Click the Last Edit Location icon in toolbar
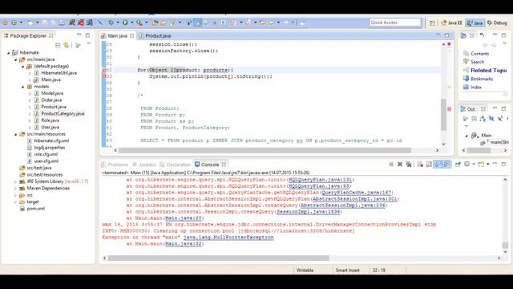 tap(262, 22)
